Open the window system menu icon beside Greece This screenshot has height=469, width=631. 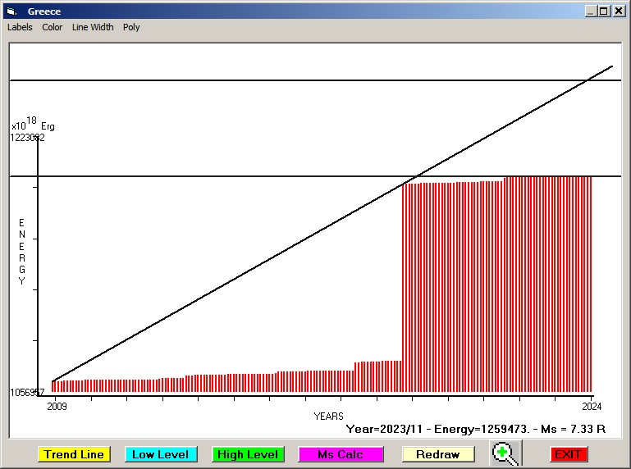pos(11,11)
